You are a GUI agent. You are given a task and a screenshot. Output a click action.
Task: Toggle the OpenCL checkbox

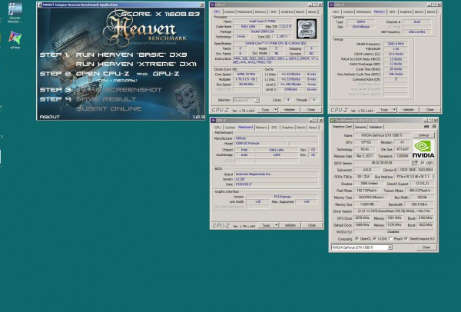click(x=357, y=238)
